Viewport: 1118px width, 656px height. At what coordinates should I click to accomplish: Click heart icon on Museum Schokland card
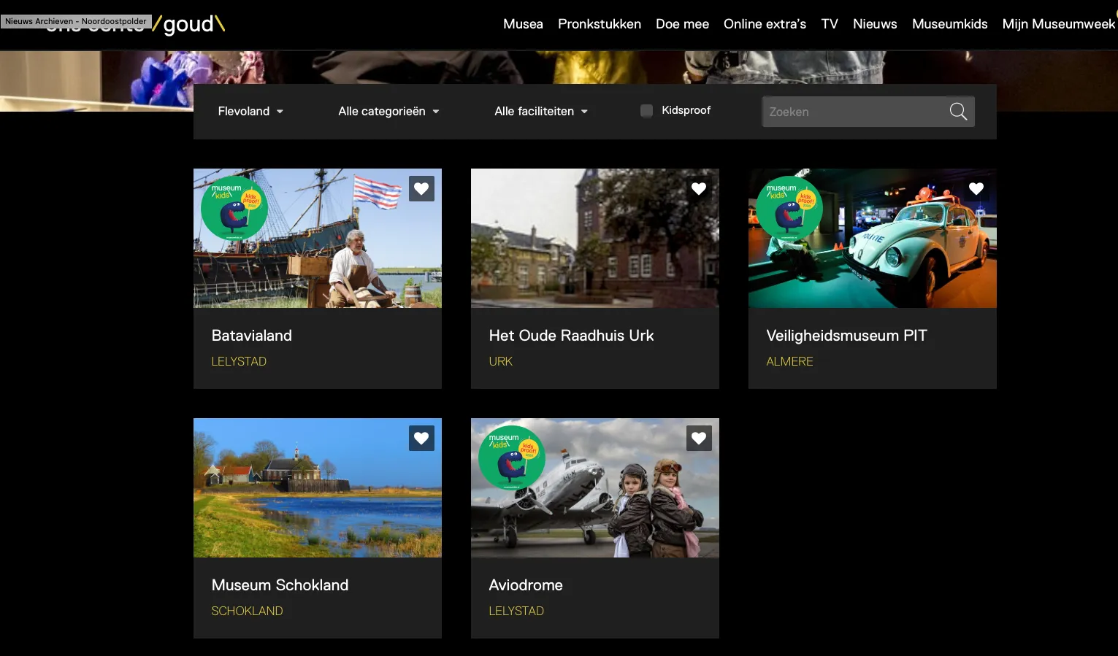421,439
